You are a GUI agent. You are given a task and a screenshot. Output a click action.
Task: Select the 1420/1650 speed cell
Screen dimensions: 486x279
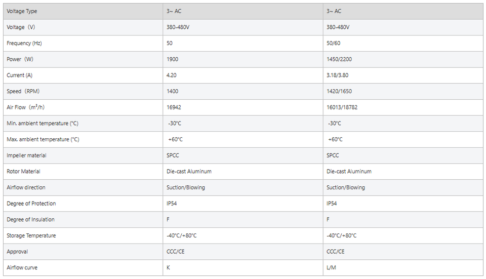click(339, 91)
